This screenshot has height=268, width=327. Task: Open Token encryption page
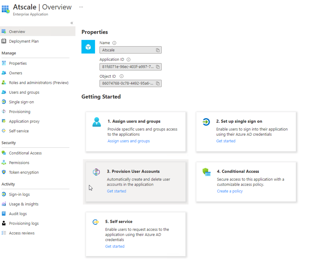click(x=24, y=172)
